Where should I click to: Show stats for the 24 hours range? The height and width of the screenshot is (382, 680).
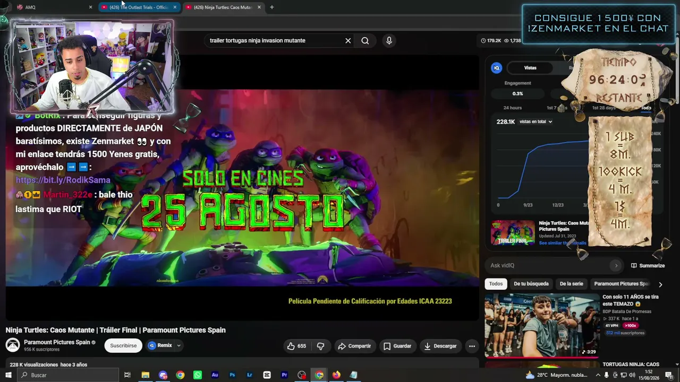click(x=513, y=108)
